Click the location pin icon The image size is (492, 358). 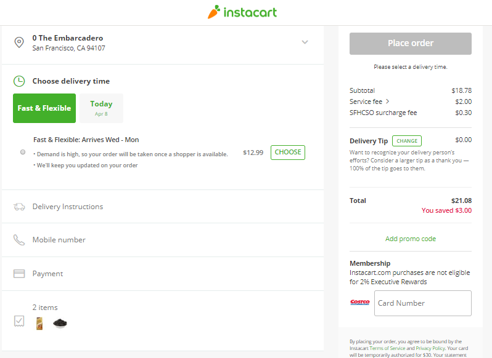coord(19,42)
